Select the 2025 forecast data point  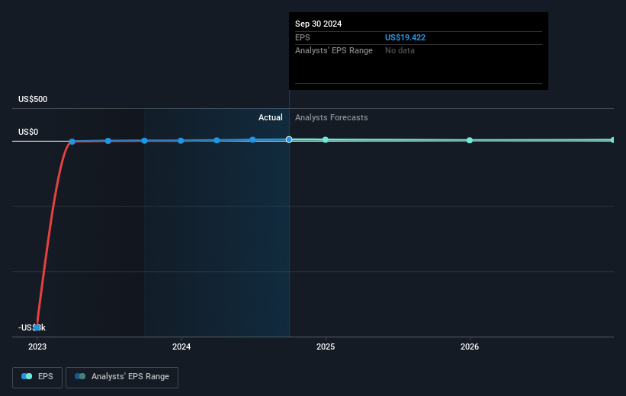(326, 139)
